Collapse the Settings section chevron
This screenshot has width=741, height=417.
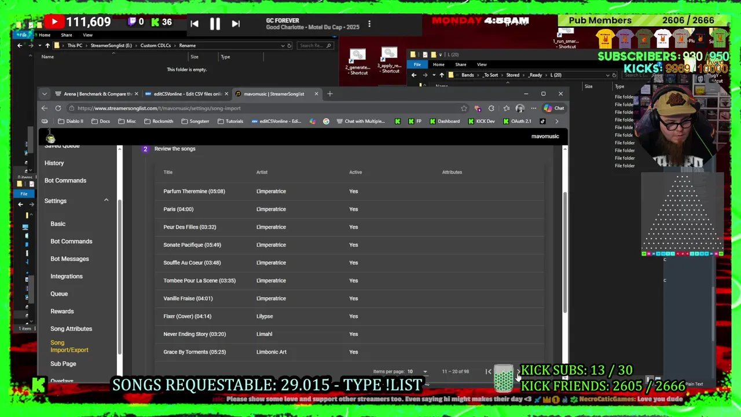coord(106,200)
